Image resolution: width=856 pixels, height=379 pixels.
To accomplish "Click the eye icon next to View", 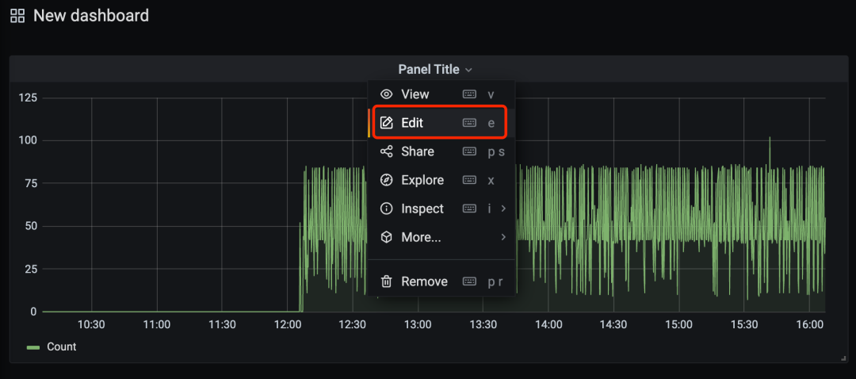I will coord(387,94).
